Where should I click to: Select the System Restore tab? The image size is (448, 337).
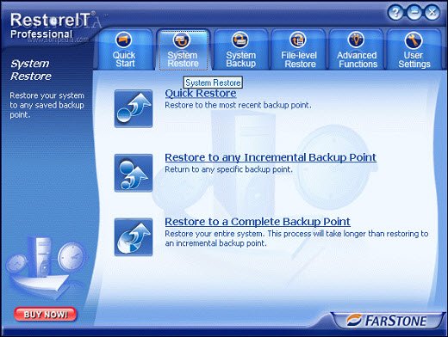click(x=183, y=49)
